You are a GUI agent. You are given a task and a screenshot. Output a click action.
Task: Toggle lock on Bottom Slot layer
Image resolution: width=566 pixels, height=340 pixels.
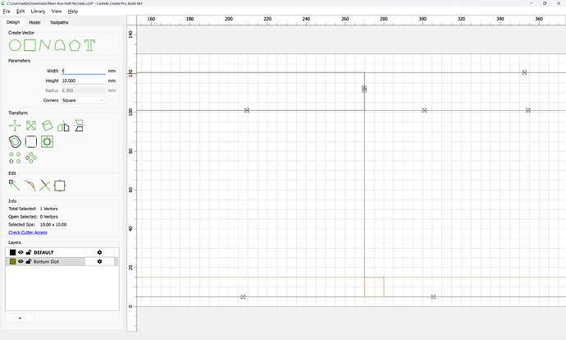click(x=29, y=261)
